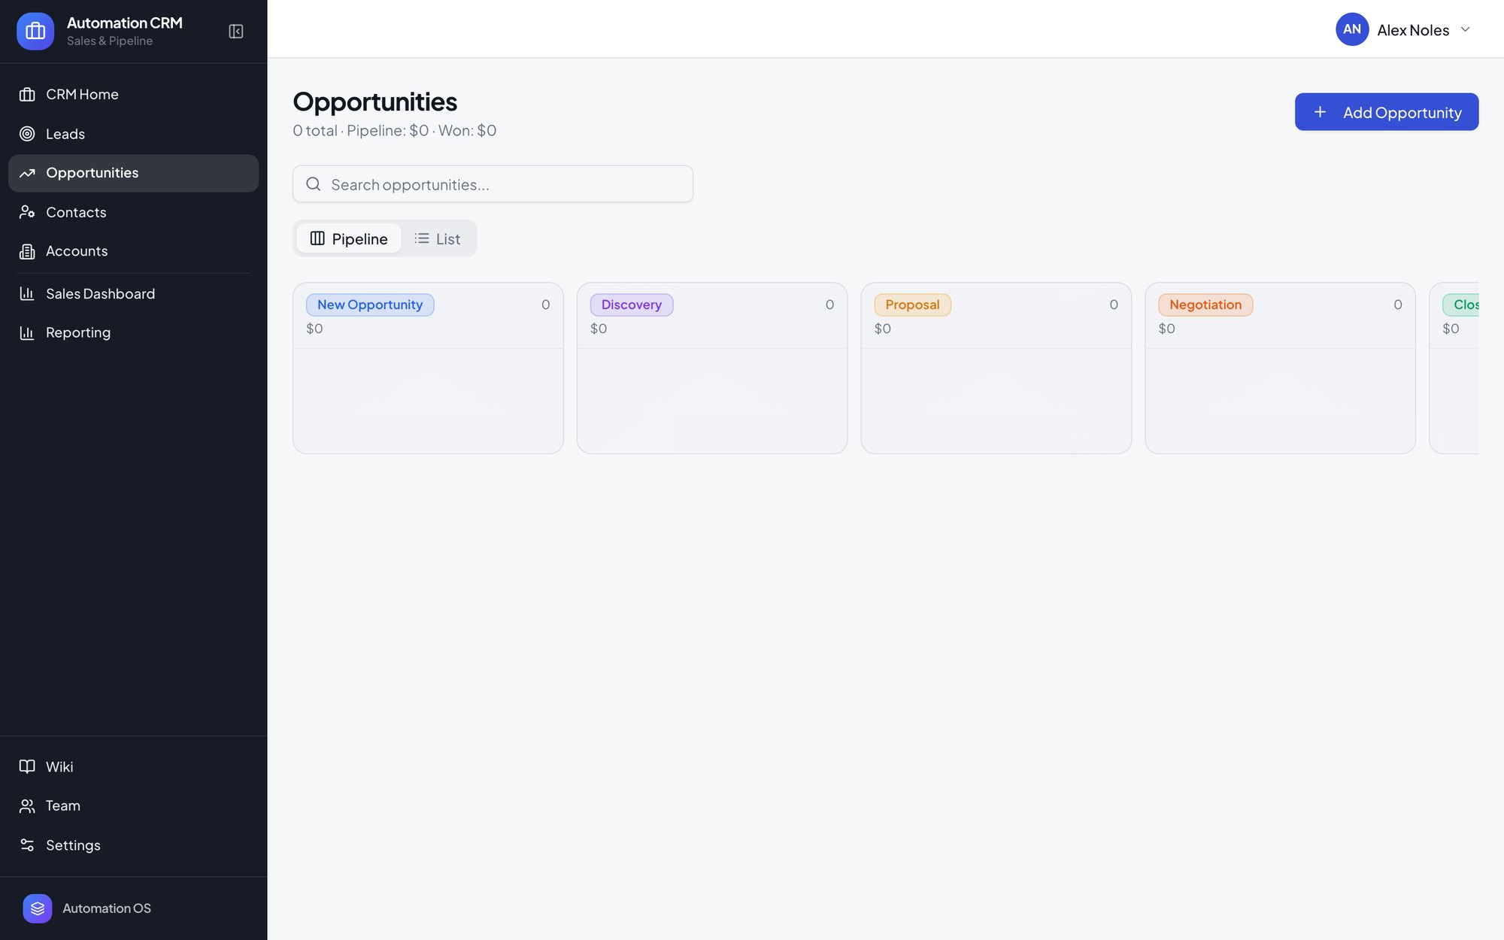Open Leads in the sidebar
Screen dimensions: 1504x940
click(x=133, y=134)
